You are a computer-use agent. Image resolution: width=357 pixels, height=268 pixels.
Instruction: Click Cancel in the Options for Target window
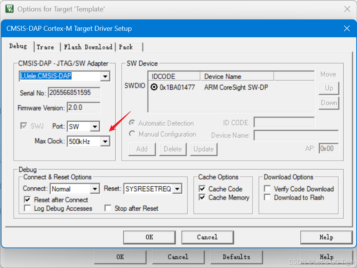pyautogui.click(x=178, y=257)
